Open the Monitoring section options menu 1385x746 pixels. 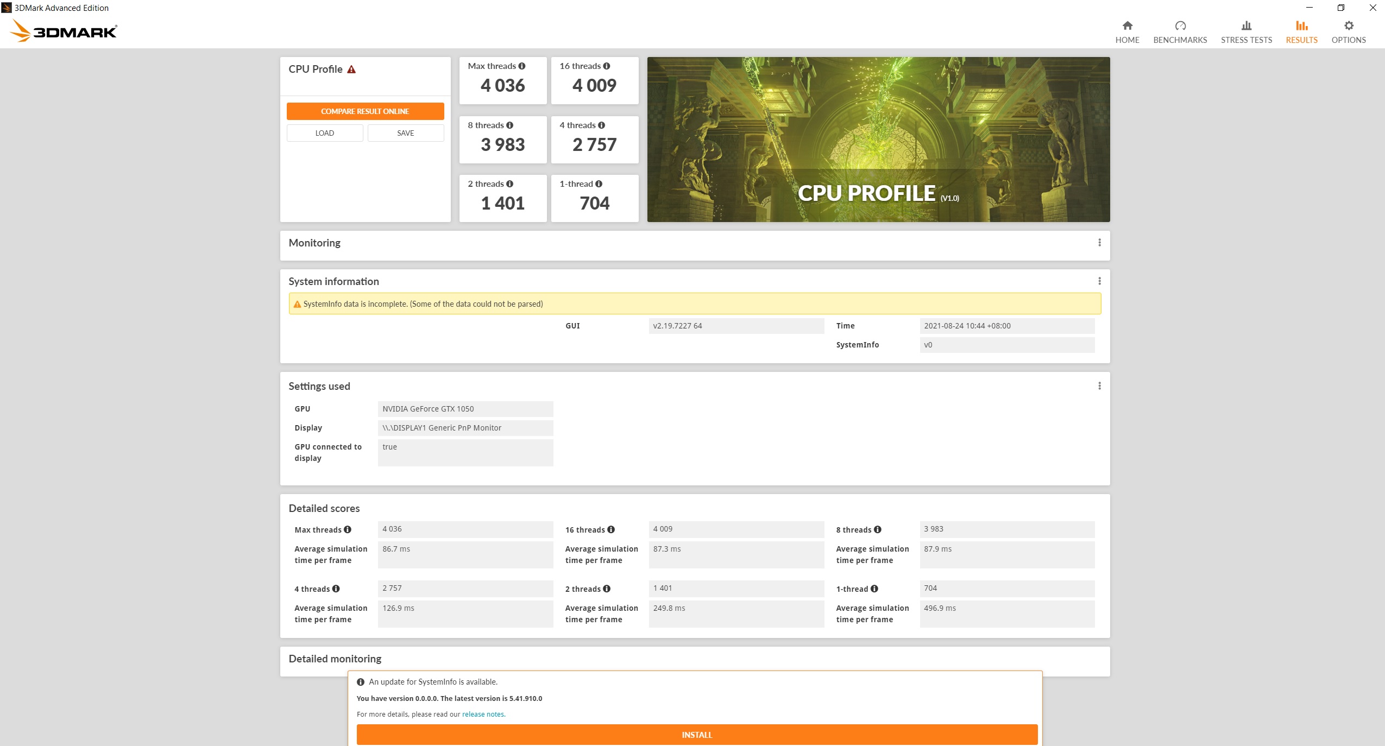tap(1099, 243)
